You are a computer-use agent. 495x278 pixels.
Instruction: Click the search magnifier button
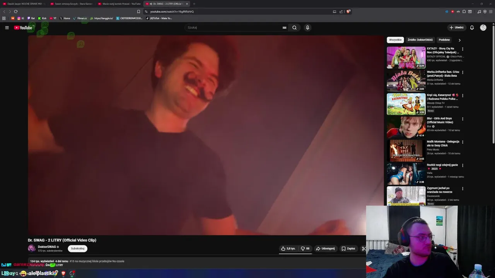point(294,27)
